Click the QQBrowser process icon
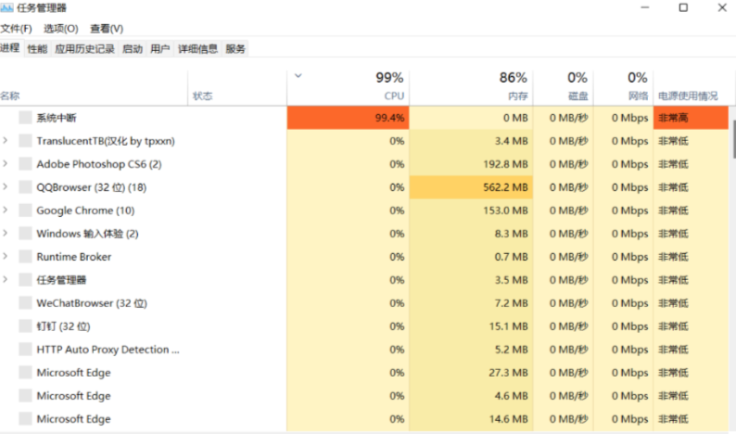Image resolution: width=736 pixels, height=434 pixels. pyautogui.click(x=26, y=187)
